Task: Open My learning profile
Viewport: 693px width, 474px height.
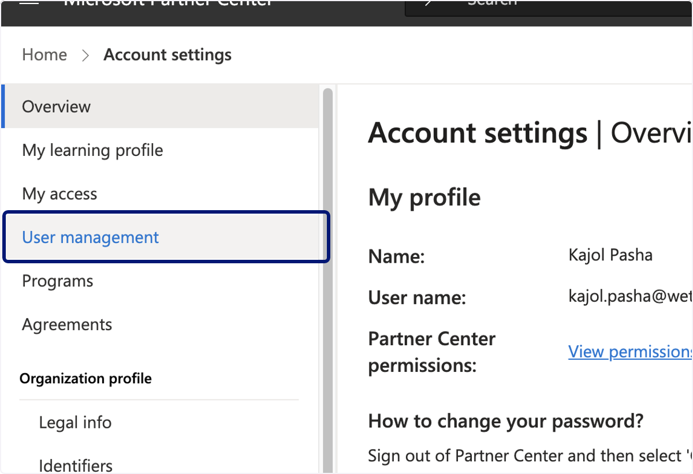Action: [160, 150]
